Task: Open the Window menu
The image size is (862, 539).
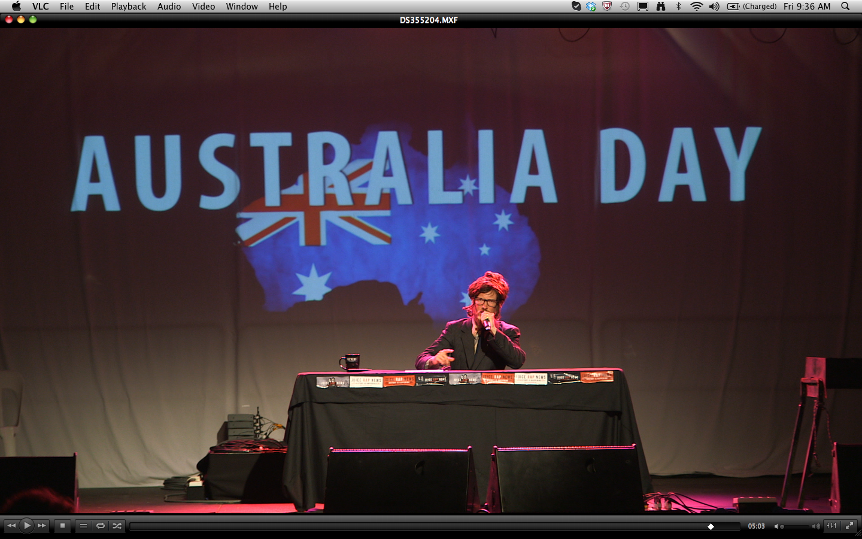Action: tap(242, 7)
